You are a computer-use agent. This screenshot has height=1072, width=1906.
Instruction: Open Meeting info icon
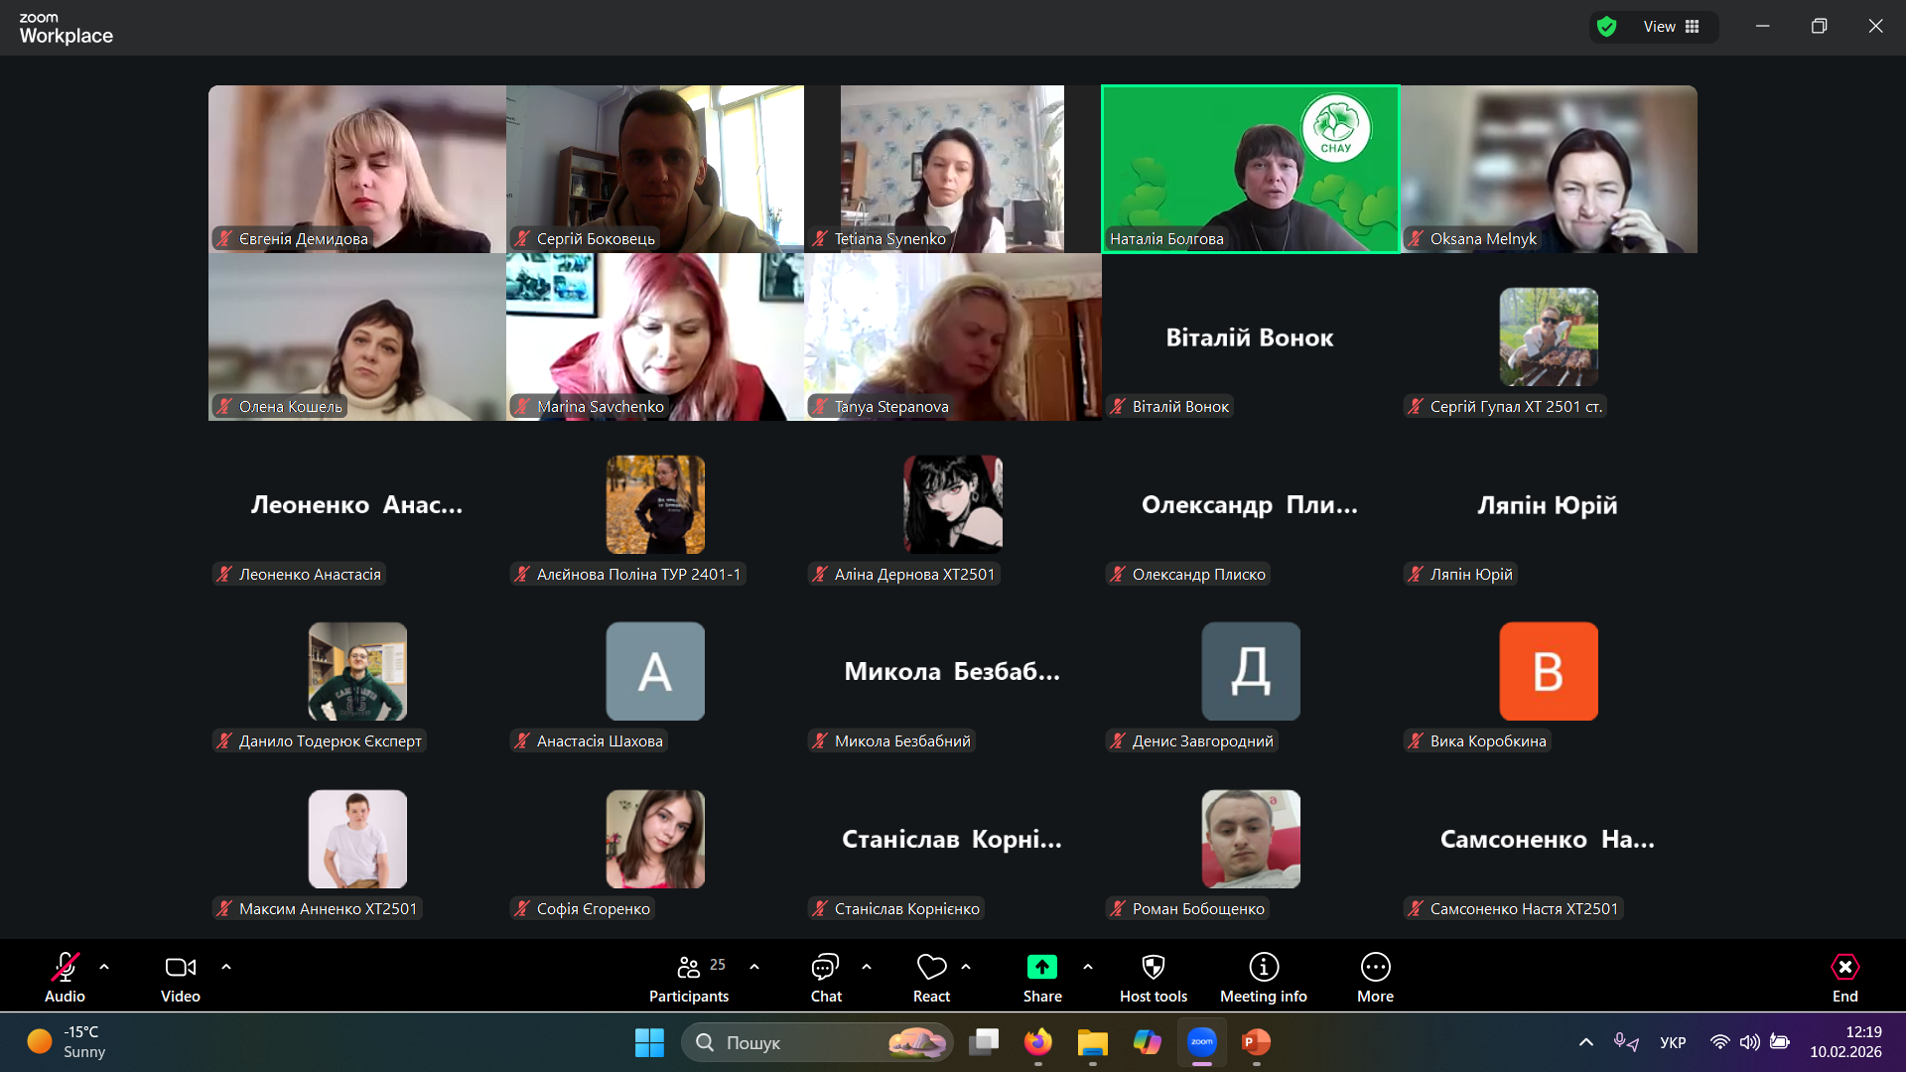tap(1263, 967)
